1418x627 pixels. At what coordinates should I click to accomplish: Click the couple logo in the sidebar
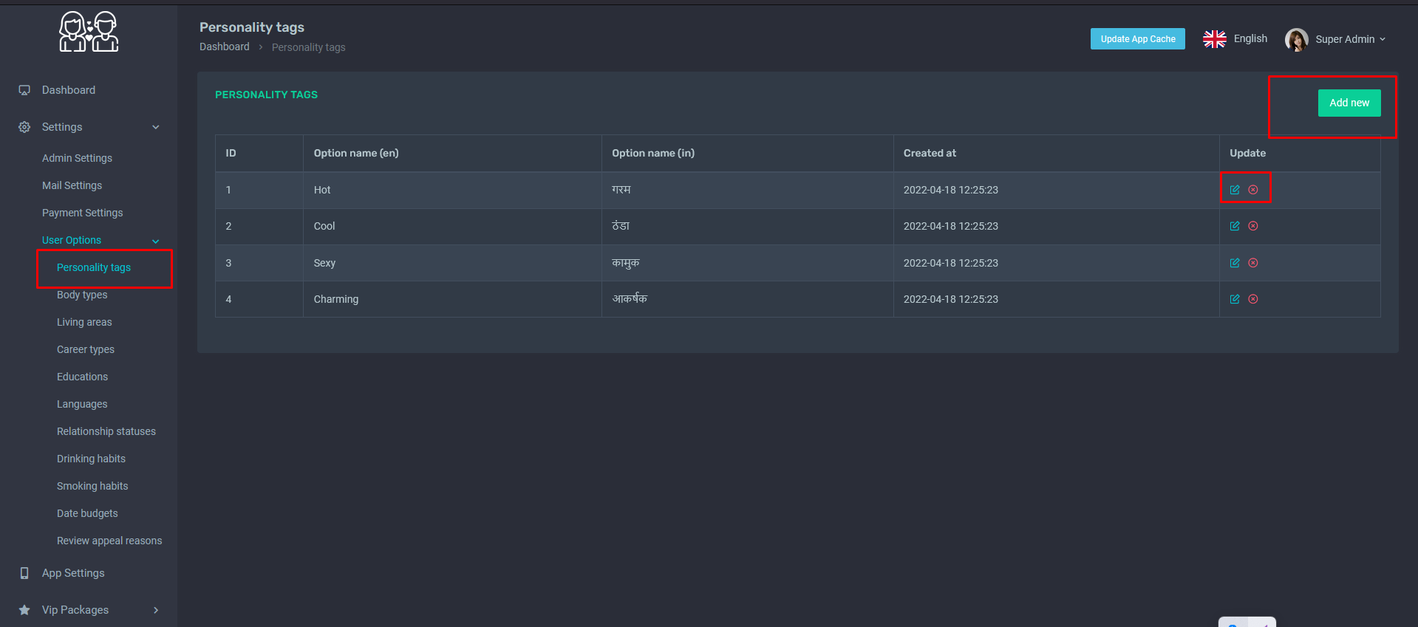coord(89,32)
